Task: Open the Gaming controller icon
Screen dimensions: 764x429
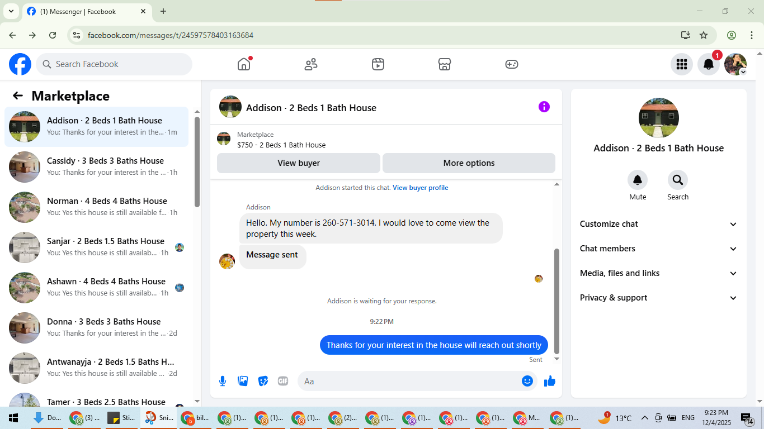Action: pos(512,64)
